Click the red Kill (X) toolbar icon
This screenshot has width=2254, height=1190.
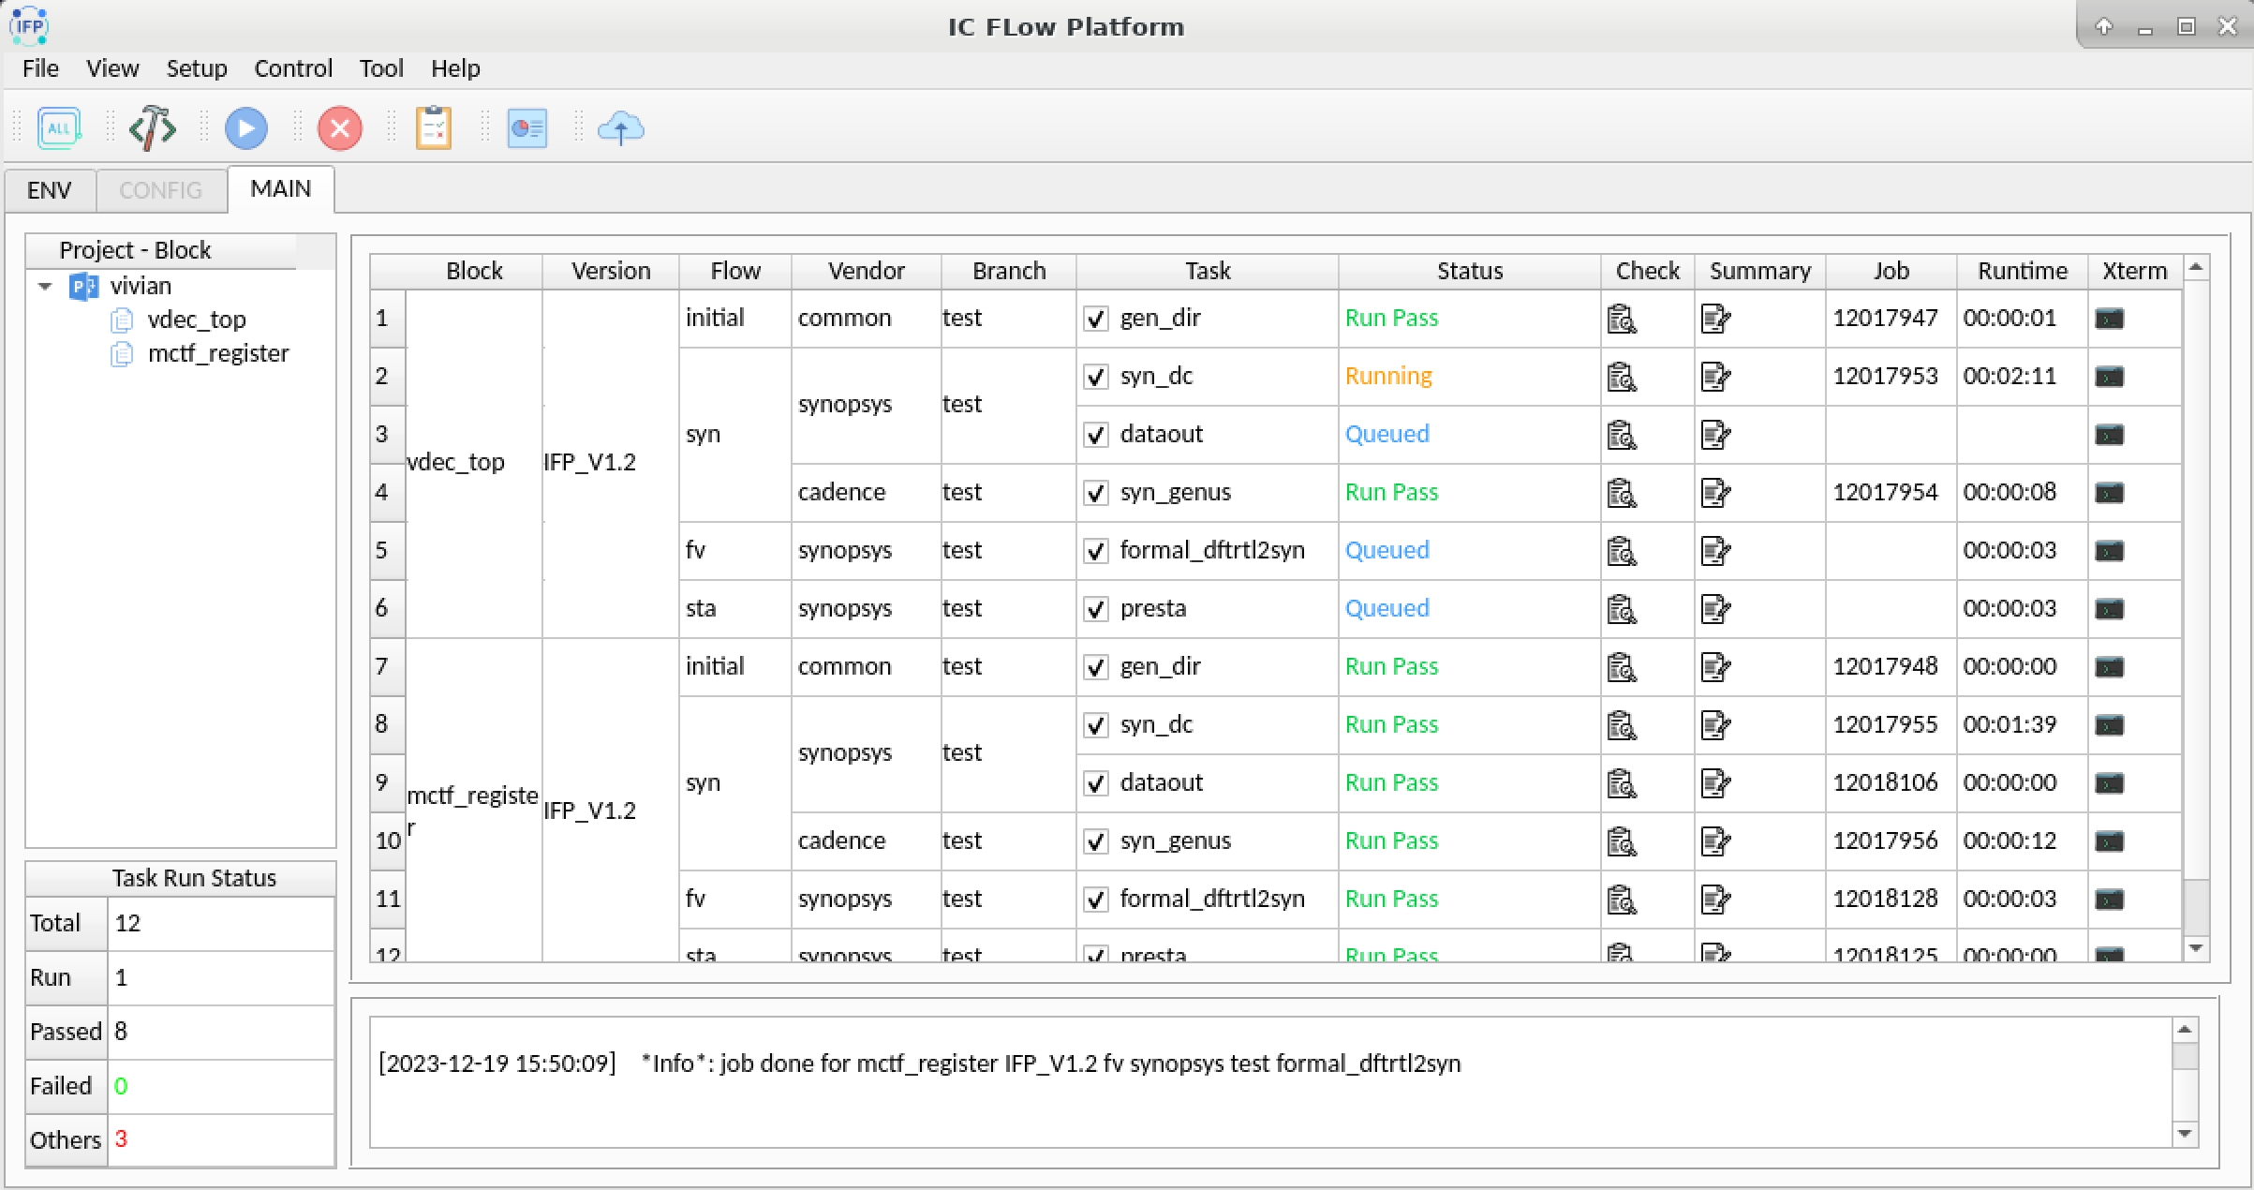pos(340,128)
